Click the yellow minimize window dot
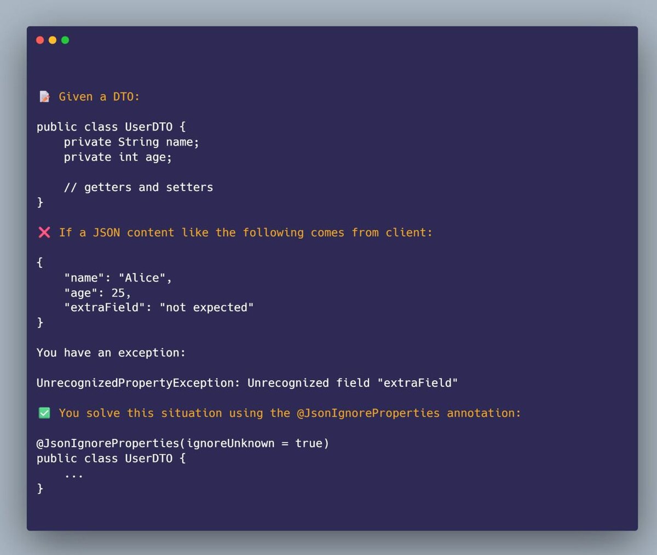This screenshot has width=657, height=555. [53, 40]
